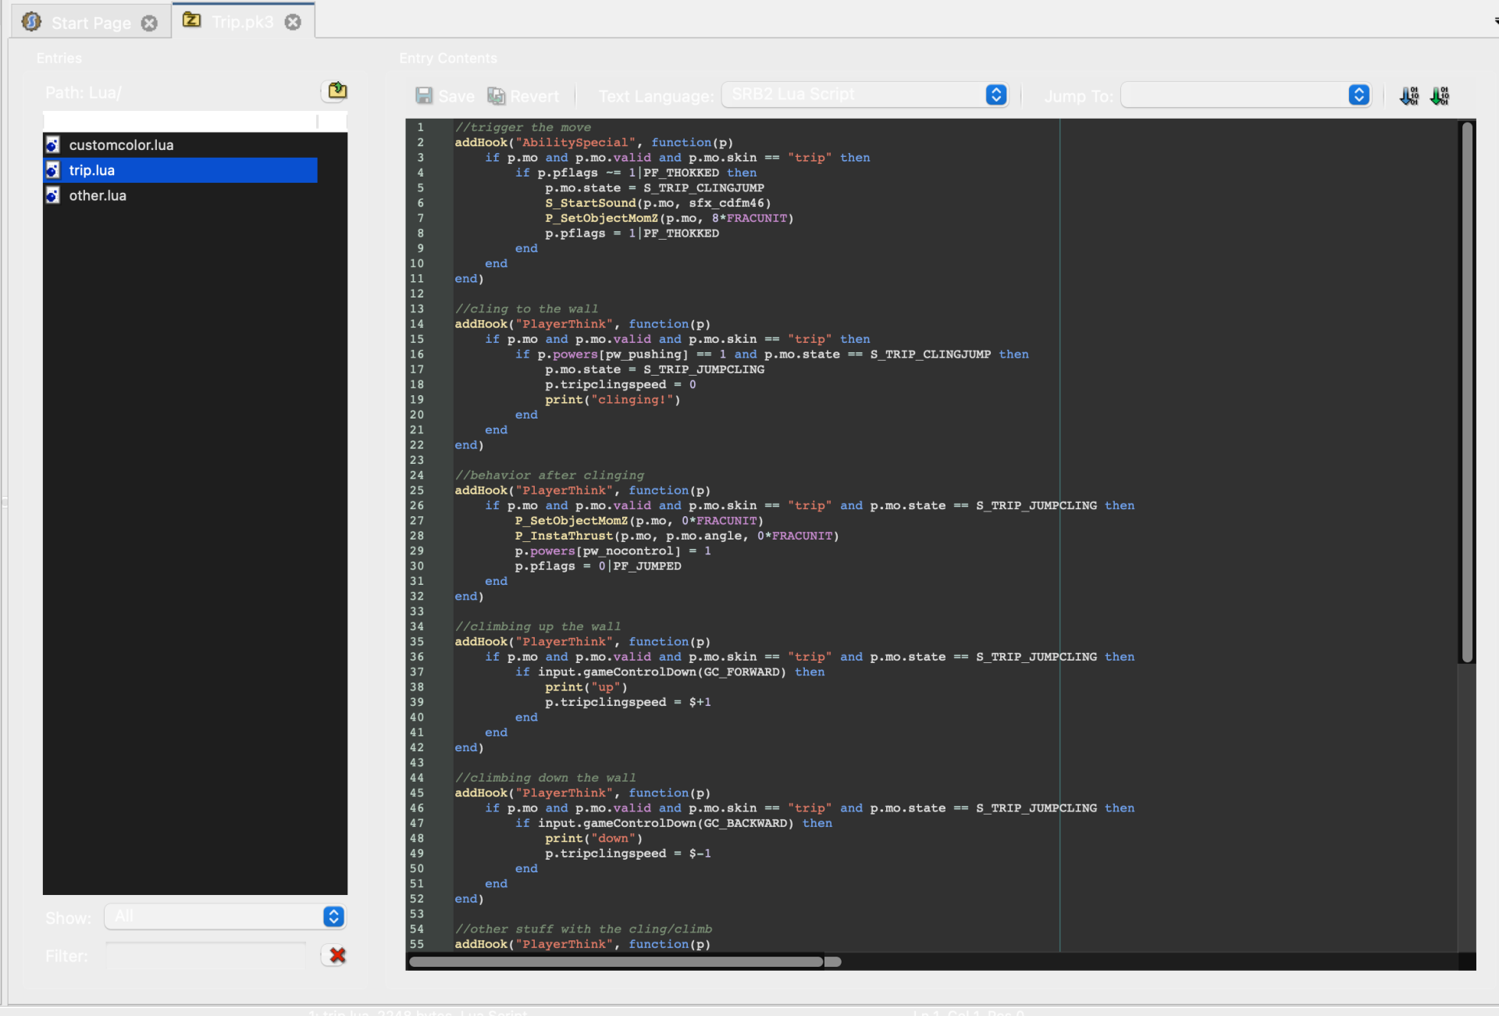Click the '//trigger the move' comment on line 1
Viewport: 1499px width, 1016px height.
click(523, 127)
